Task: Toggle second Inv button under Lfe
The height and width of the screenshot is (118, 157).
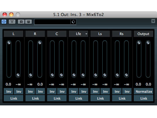Action: (84, 92)
